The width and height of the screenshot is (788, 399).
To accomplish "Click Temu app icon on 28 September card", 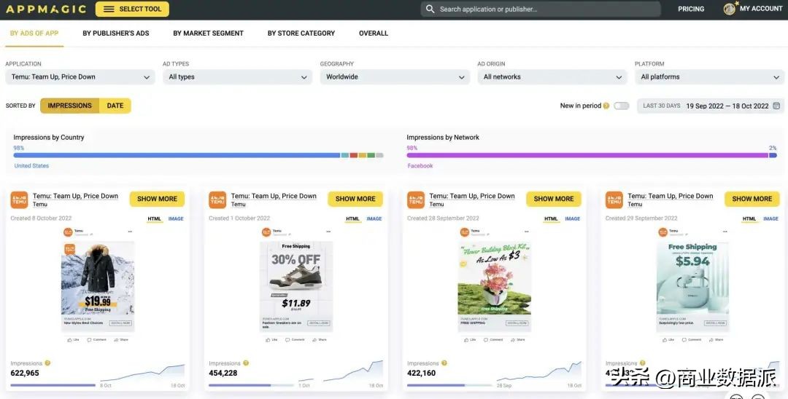I will (416, 200).
